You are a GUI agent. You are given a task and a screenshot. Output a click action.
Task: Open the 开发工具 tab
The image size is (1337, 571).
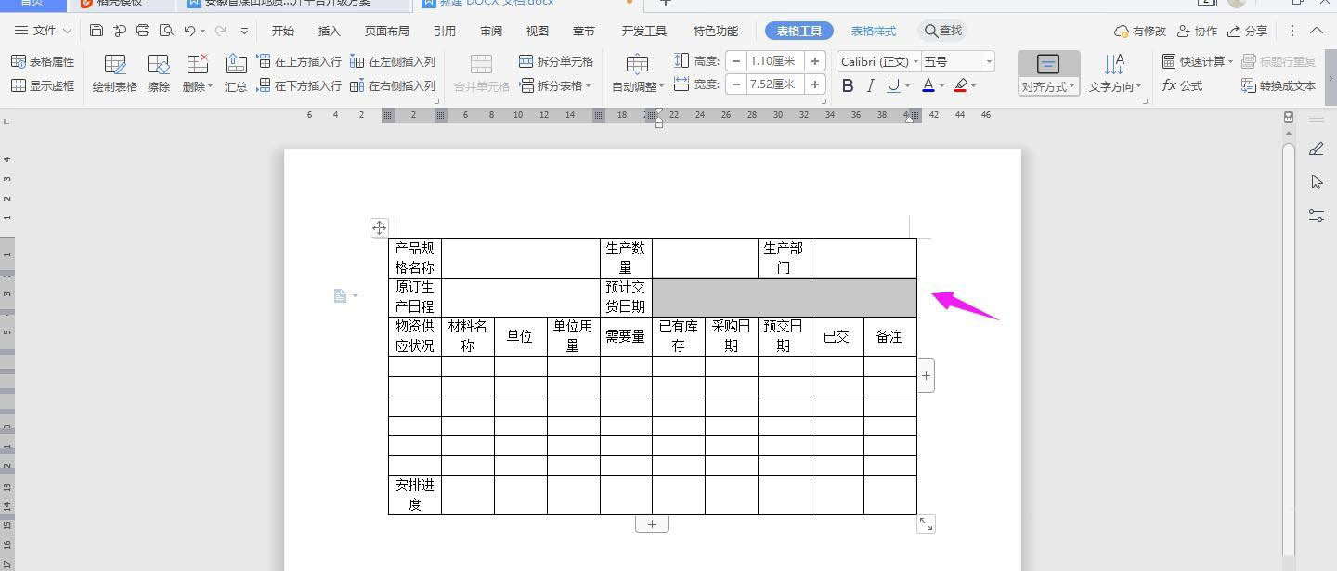click(x=644, y=31)
